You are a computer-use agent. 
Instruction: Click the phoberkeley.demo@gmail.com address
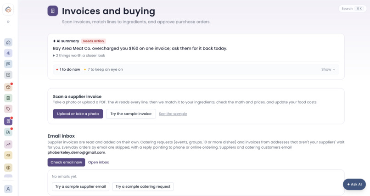pos(76,152)
